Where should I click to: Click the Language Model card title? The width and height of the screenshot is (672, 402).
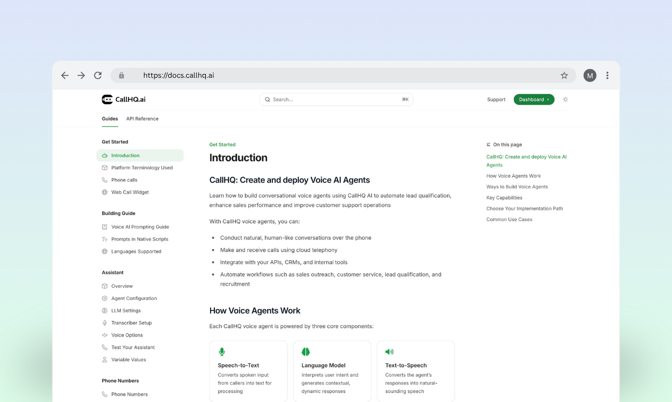[x=323, y=366]
